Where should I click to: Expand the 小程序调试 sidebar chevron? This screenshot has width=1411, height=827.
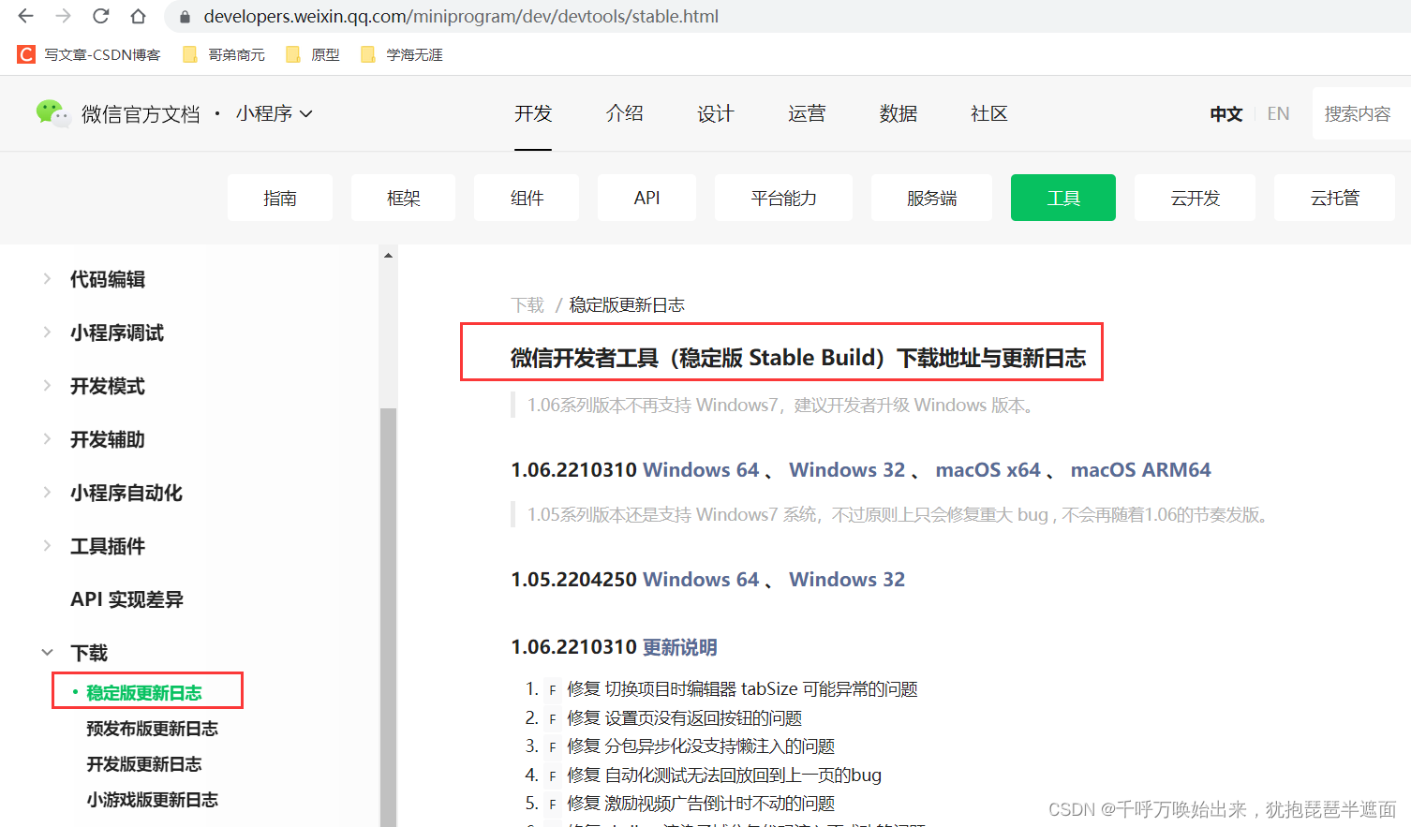pyautogui.click(x=47, y=332)
